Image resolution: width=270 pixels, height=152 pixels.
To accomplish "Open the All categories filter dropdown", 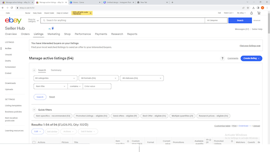I will 55,78.
